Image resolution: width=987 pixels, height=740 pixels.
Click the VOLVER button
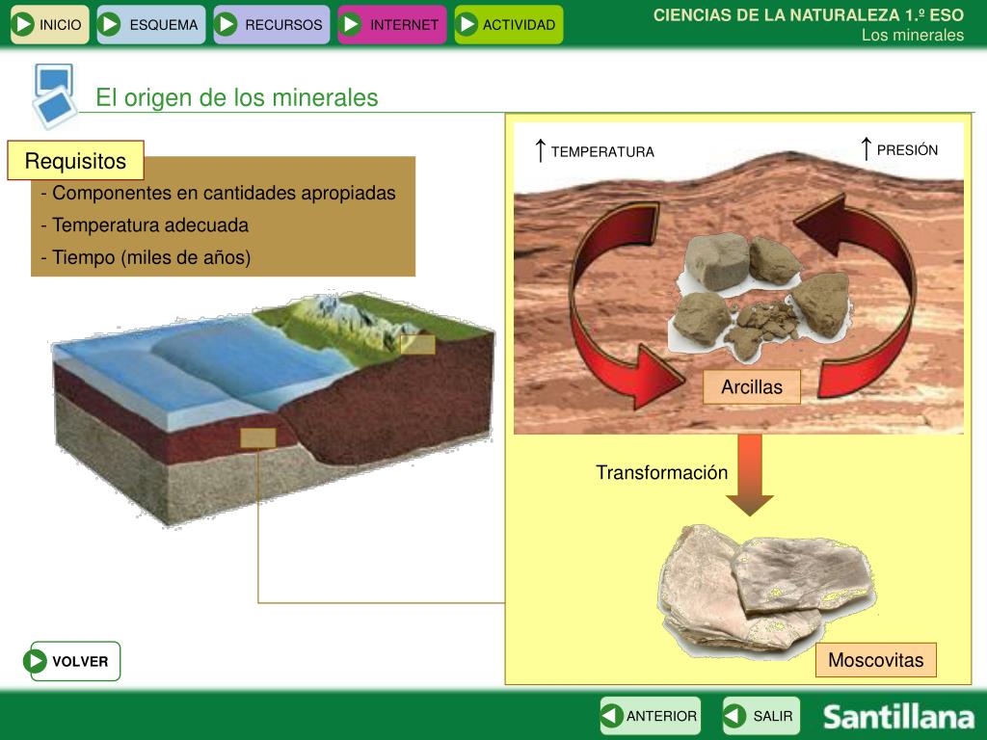pyautogui.click(x=71, y=661)
